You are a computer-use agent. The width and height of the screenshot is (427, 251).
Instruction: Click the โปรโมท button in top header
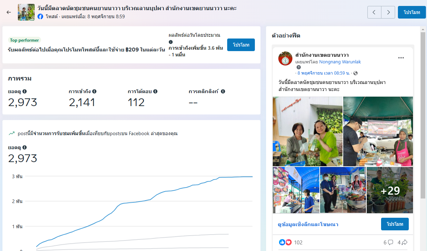click(412, 12)
